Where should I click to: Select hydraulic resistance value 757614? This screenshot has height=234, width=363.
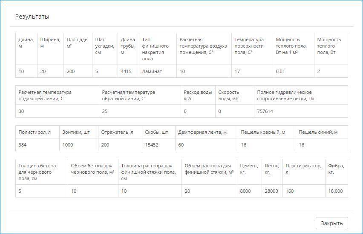[x=265, y=111]
